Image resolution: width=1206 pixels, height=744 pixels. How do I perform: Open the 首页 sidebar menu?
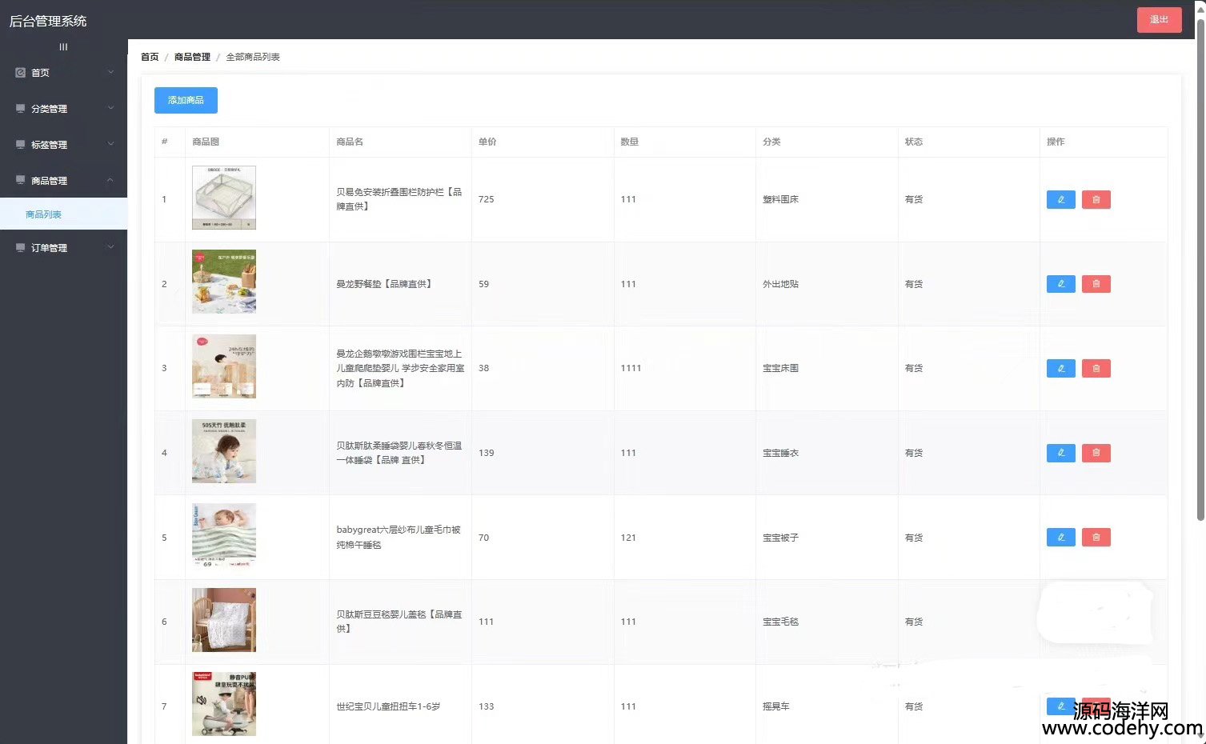(63, 73)
